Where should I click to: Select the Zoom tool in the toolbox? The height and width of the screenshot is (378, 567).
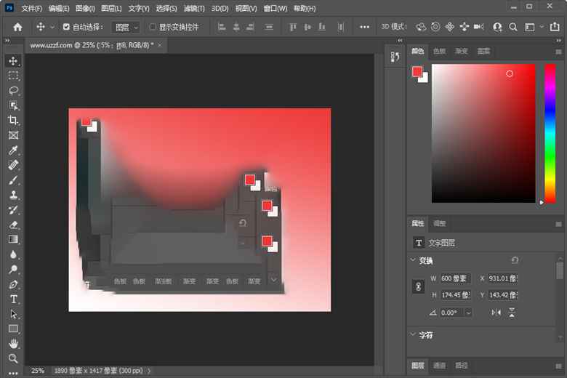(x=13, y=358)
